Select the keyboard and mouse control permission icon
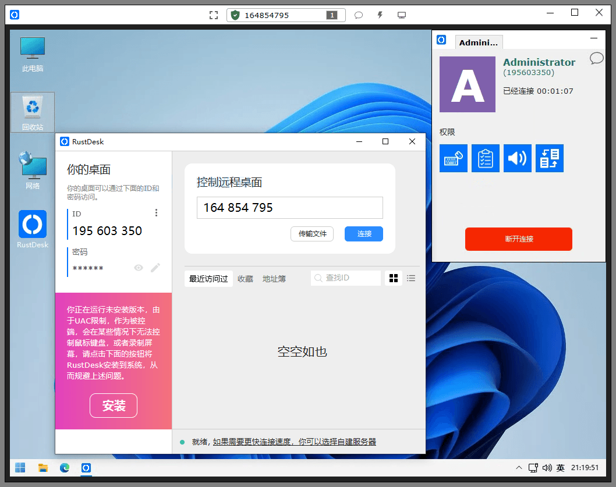 (454, 158)
